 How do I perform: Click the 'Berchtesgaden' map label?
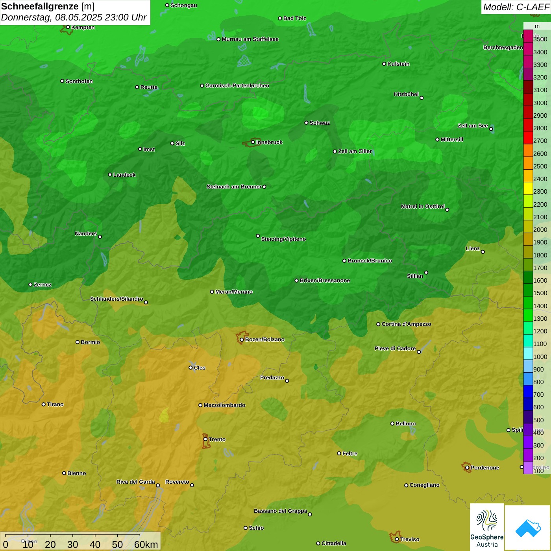(503, 47)
